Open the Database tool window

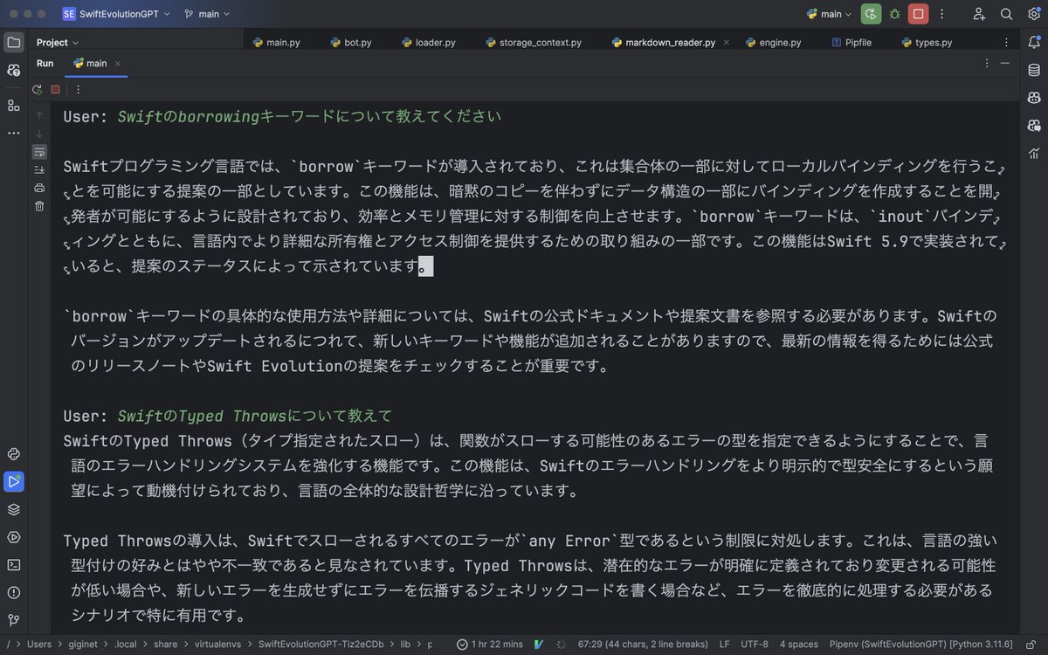[x=1034, y=68]
